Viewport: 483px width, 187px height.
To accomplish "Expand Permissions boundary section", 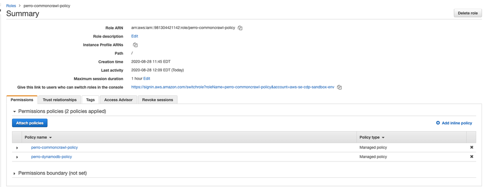I will pos(15,174).
